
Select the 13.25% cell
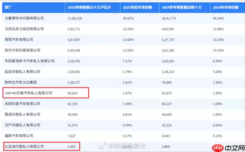click(128, 29)
